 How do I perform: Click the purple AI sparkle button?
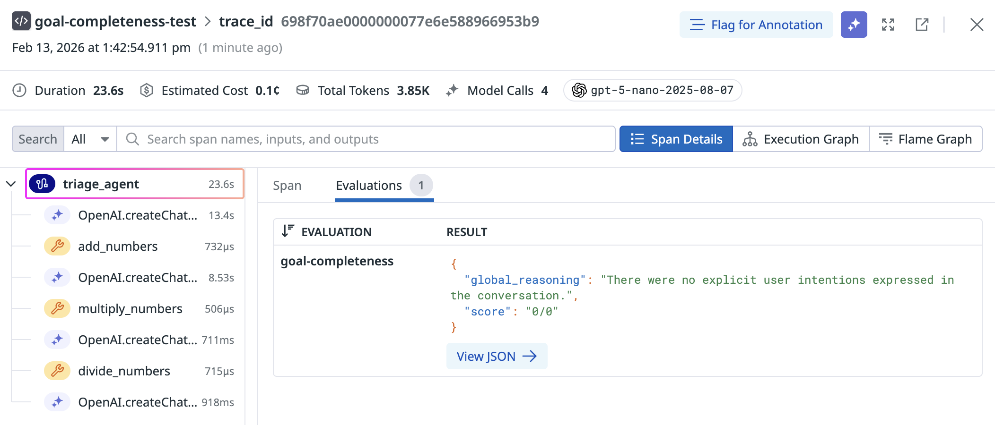(854, 25)
